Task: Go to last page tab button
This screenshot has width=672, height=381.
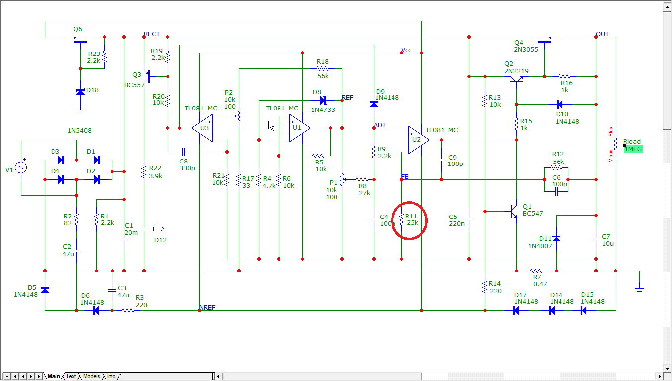Action: [x=39, y=377]
